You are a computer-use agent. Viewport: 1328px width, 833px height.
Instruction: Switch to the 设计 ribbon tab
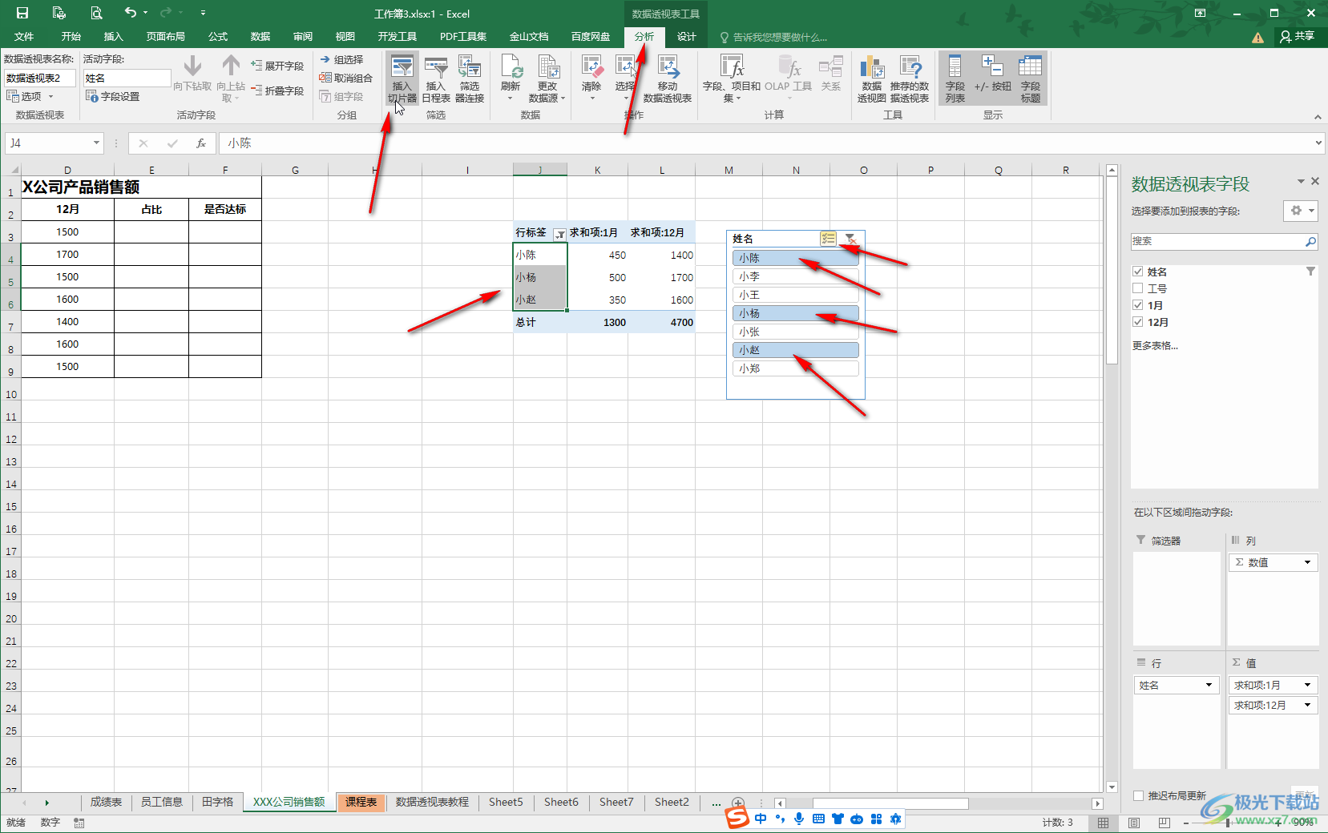[687, 37]
